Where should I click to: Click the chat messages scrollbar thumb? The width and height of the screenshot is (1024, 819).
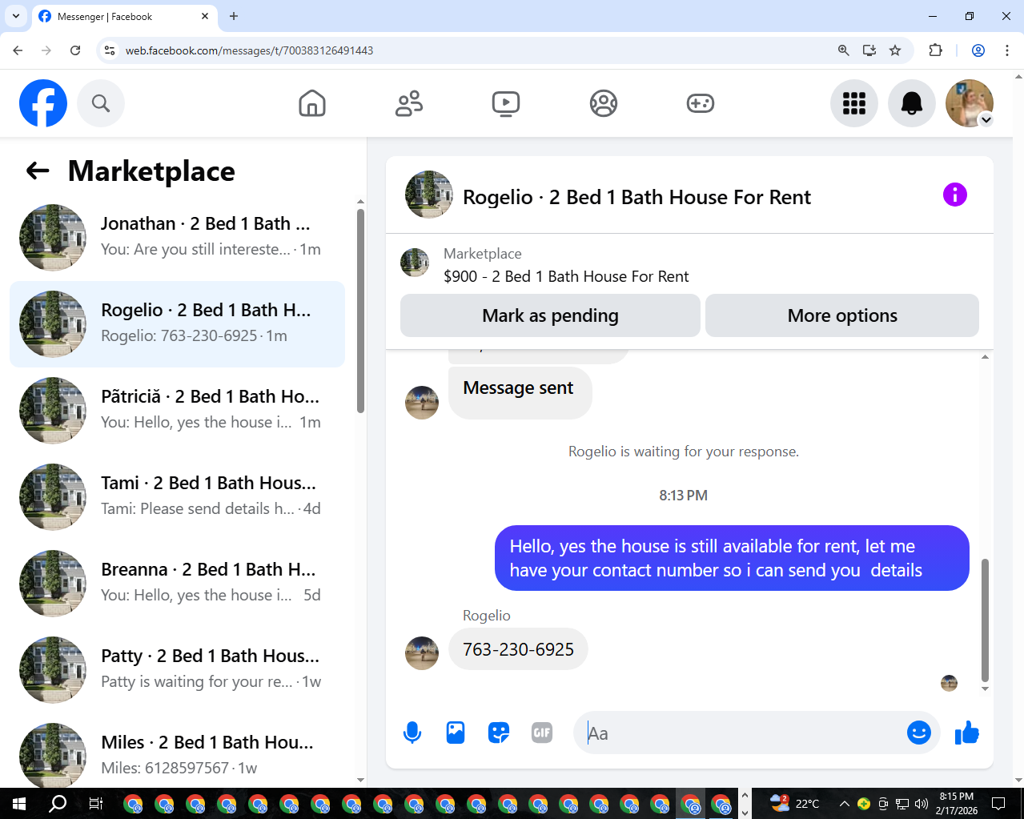pos(985,620)
